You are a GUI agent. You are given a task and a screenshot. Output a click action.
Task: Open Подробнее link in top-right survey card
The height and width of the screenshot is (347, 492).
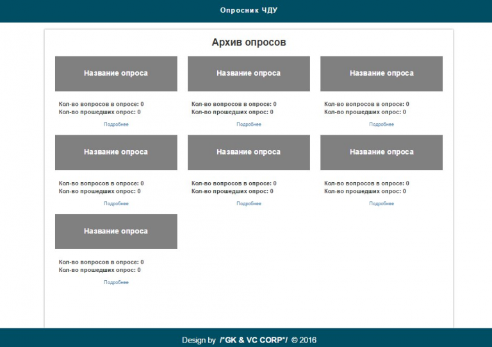(x=381, y=124)
